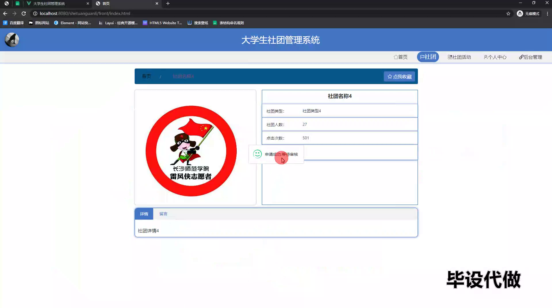Open the 搜索壁纸 bookmark

tap(198, 23)
